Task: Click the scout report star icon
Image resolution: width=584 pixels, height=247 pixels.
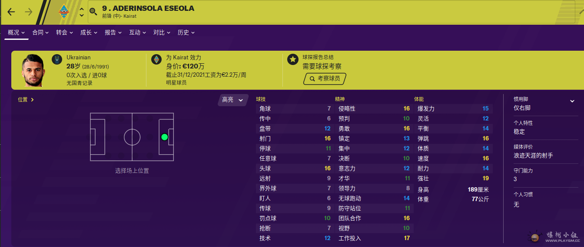Action: tap(293, 59)
